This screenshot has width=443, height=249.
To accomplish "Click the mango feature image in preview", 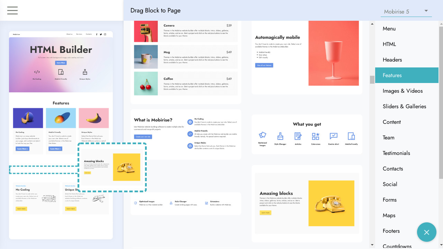I will [x=61, y=118].
